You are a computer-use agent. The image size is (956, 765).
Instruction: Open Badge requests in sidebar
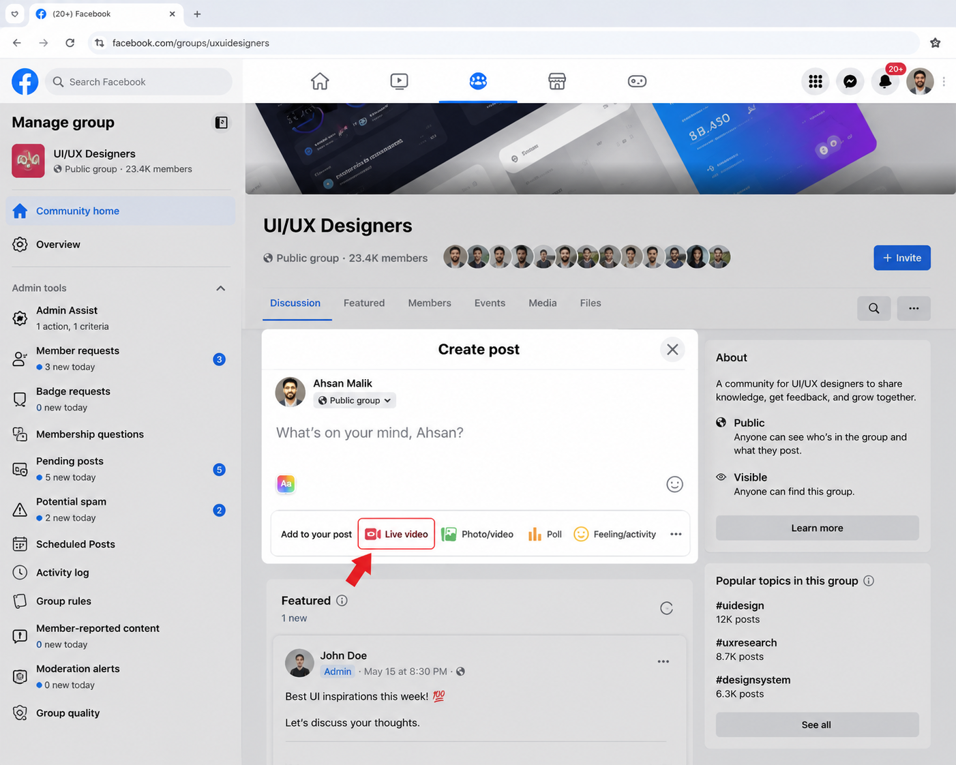point(121,400)
